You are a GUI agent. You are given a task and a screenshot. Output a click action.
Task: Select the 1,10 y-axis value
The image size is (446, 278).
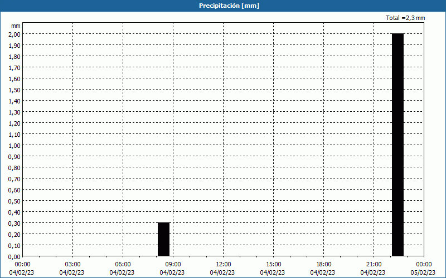click(x=15, y=134)
